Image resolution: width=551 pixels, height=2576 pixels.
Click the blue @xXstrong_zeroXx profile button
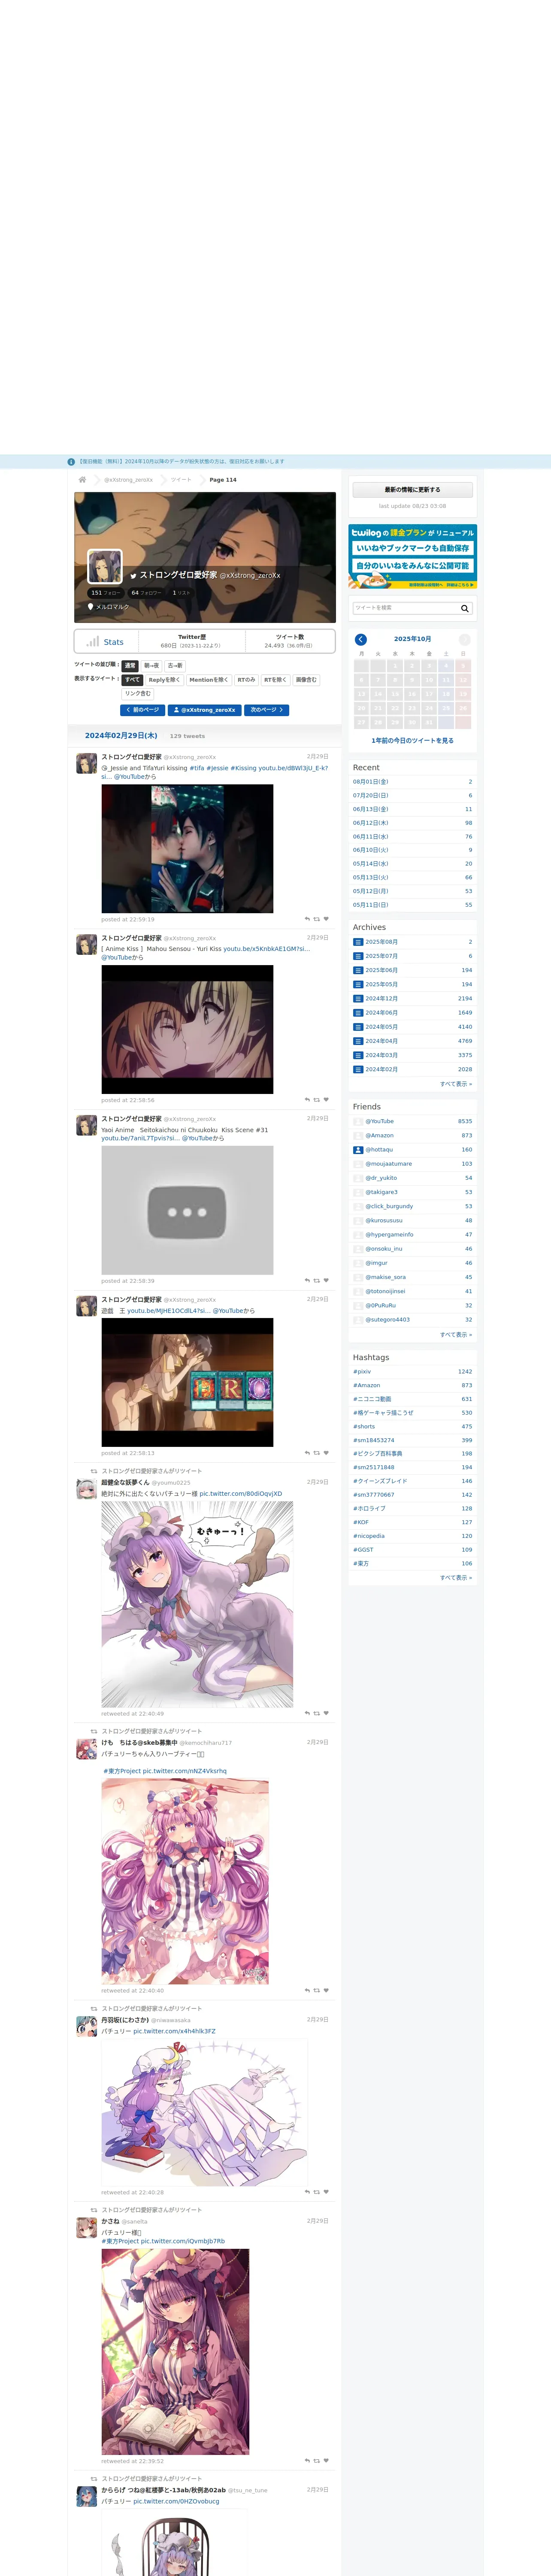click(x=205, y=710)
